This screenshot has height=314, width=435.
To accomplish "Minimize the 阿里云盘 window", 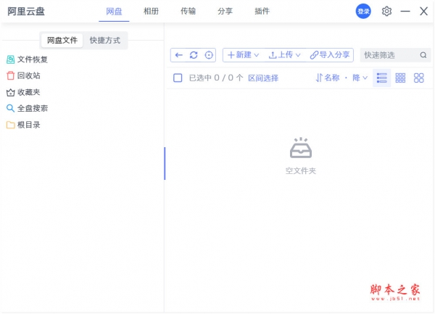I will pyautogui.click(x=405, y=12).
